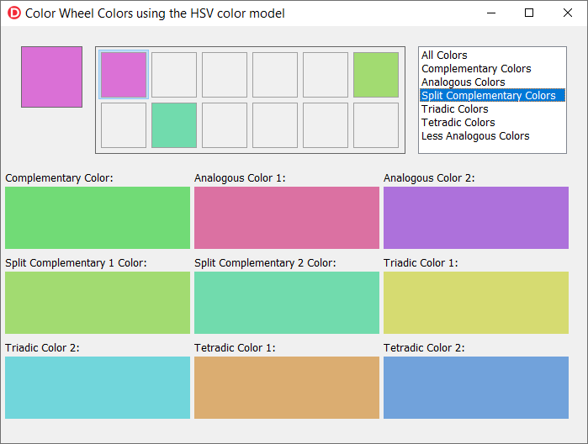Select All Colors in the list
Screen dimensions: 588x444
(x=444, y=55)
